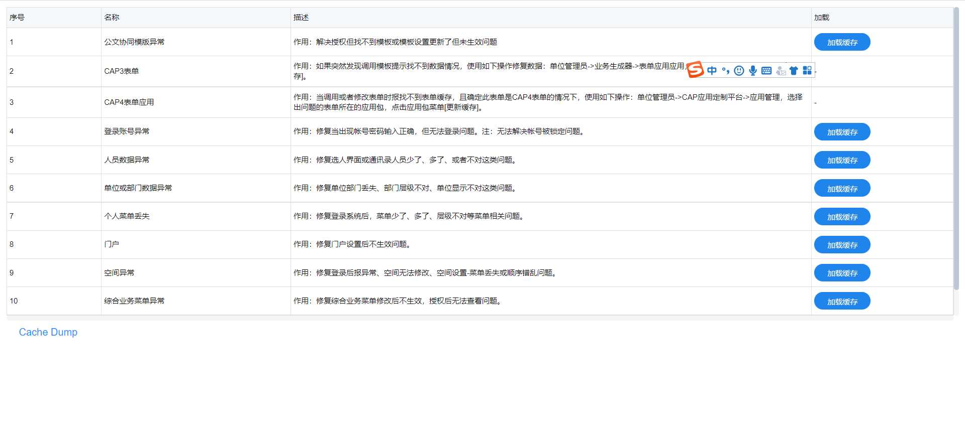Click the description 修复登录系统后，菜单少了
The width and height of the screenshot is (965, 444).
410,216
